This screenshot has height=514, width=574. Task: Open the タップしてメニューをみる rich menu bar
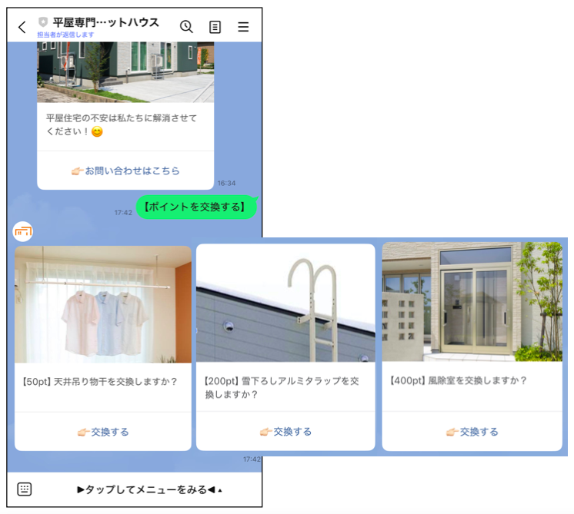click(x=149, y=489)
